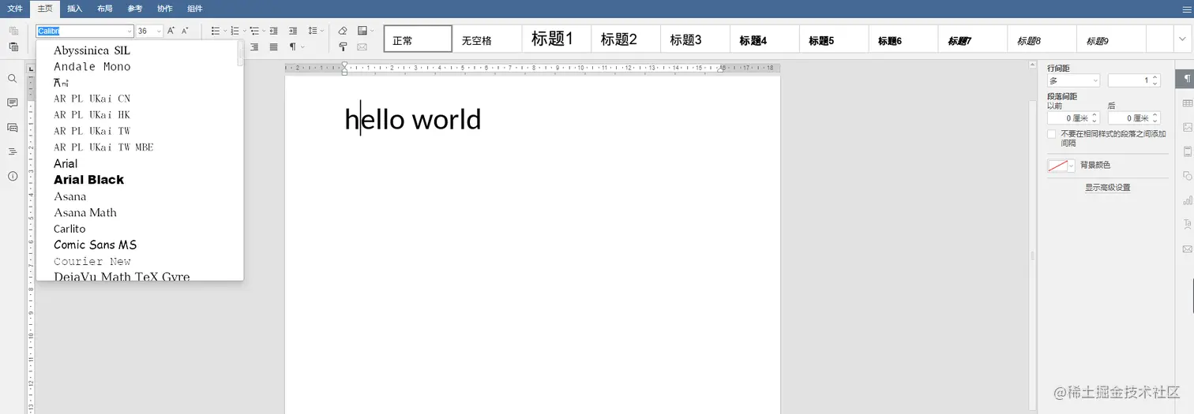Apply the 标题2 heading style

point(626,39)
